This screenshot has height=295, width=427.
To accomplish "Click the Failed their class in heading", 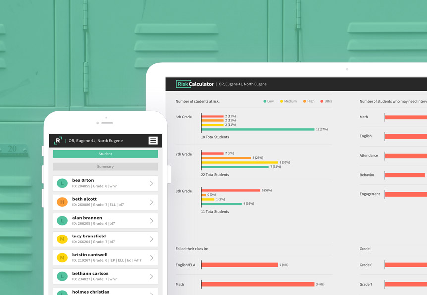I will point(191,249).
